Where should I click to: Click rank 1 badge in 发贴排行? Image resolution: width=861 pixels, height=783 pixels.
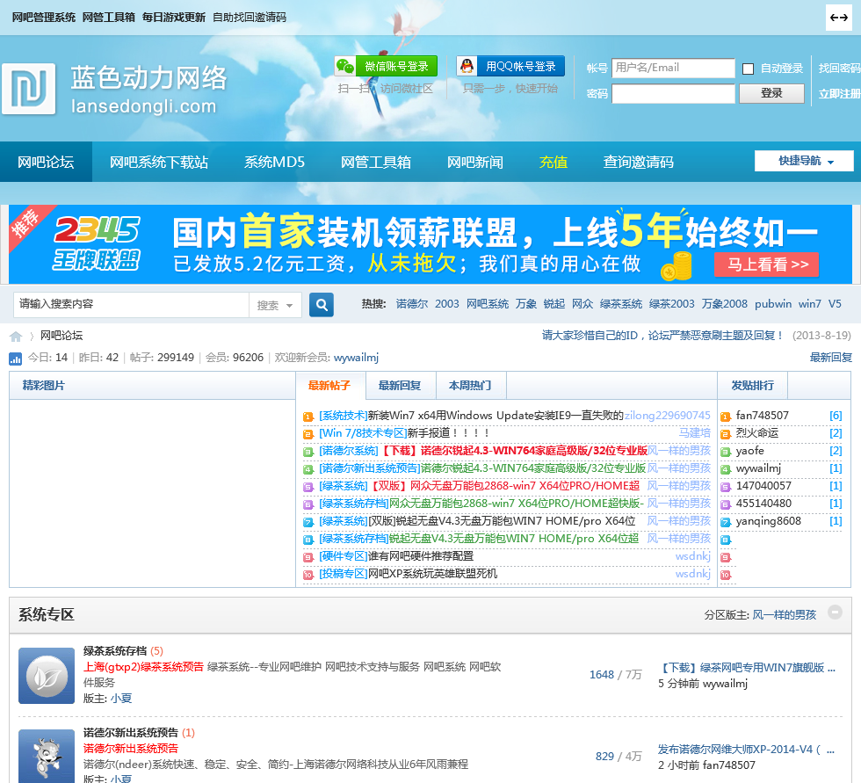[x=726, y=417]
